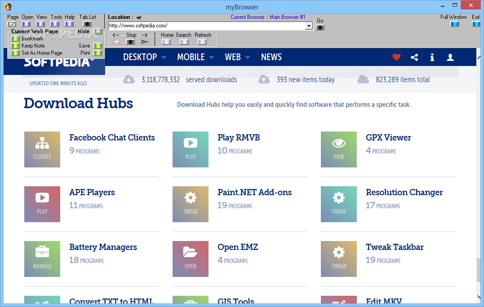Open the location URL dropdown arrow
Screen dimensions: 484x307
309,26
